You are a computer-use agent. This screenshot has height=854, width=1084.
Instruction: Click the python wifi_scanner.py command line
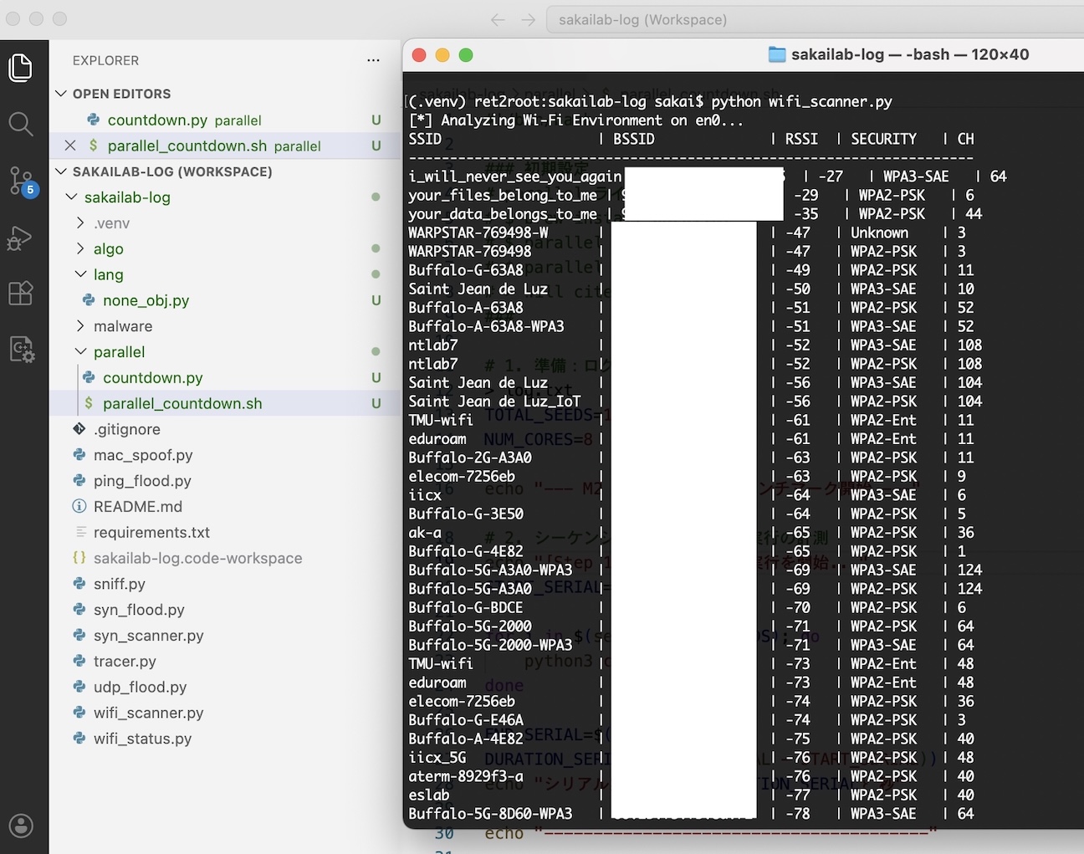point(801,101)
